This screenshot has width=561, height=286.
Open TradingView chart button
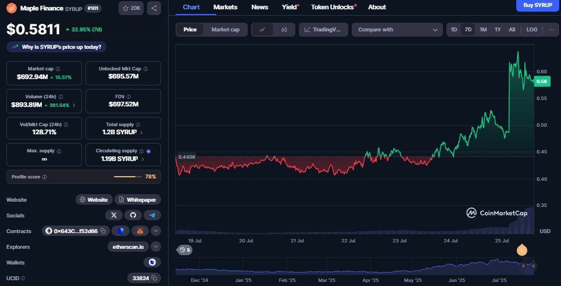click(x=323, y=30)
